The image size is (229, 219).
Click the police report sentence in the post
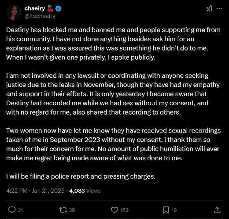click(81, 176)
